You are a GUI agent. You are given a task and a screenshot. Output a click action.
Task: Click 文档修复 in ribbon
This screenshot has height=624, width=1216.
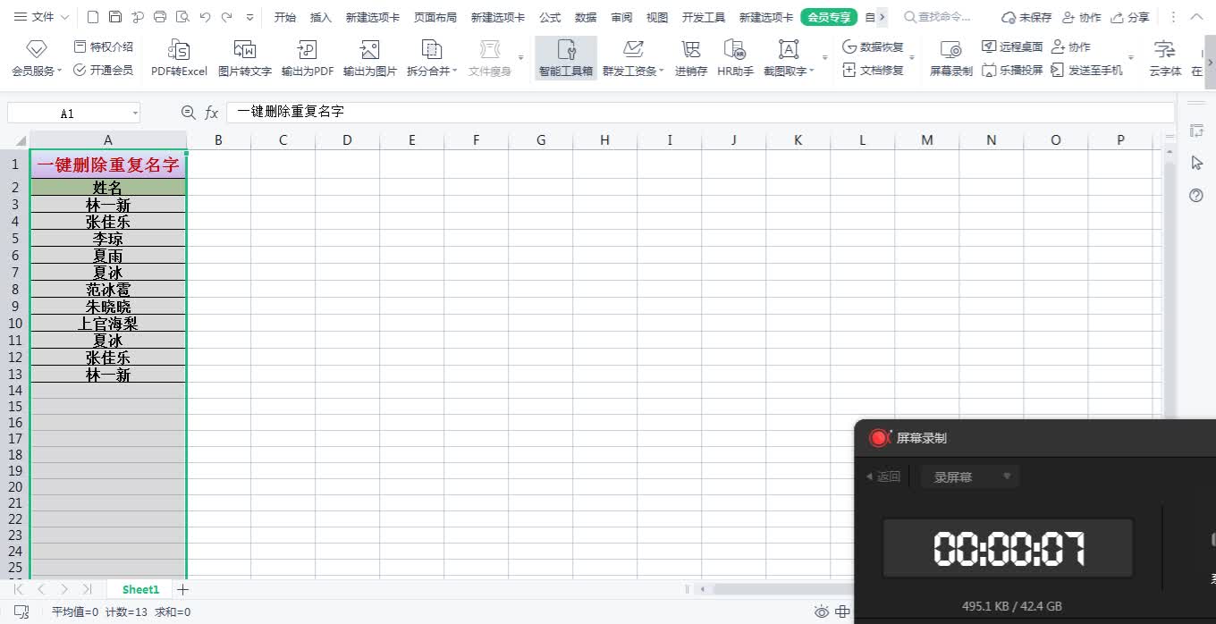coord(874,70)
